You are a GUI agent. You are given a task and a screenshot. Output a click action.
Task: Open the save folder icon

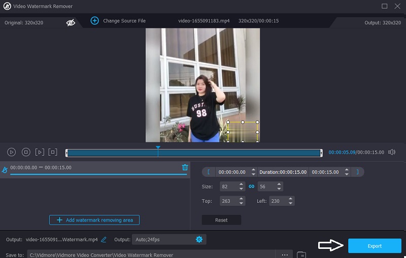301,255
